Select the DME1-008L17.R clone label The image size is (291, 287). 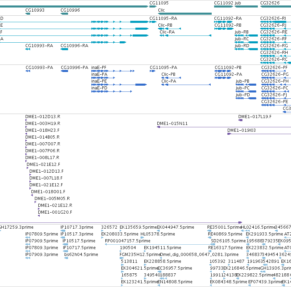[x=42, y=158]
